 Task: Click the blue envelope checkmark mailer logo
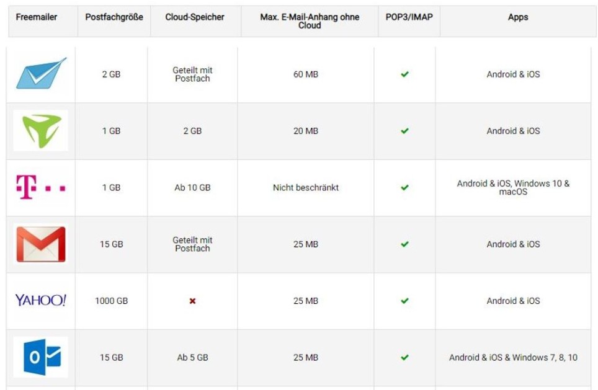(x=41, y=73)
